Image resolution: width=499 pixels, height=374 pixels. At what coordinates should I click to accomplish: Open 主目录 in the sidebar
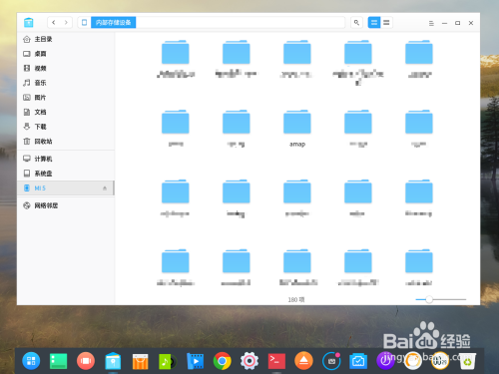[x=66, y=39]
